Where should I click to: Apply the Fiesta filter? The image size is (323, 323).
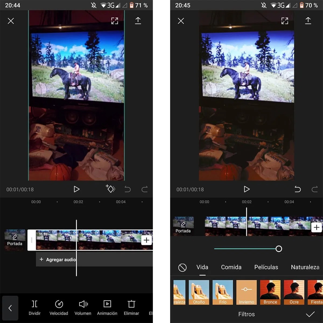point(315,292)
